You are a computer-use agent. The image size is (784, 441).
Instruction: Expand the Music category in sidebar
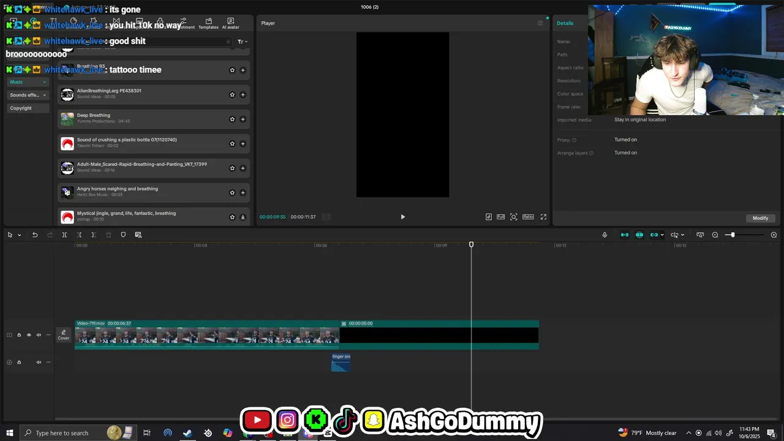(28, 82)
